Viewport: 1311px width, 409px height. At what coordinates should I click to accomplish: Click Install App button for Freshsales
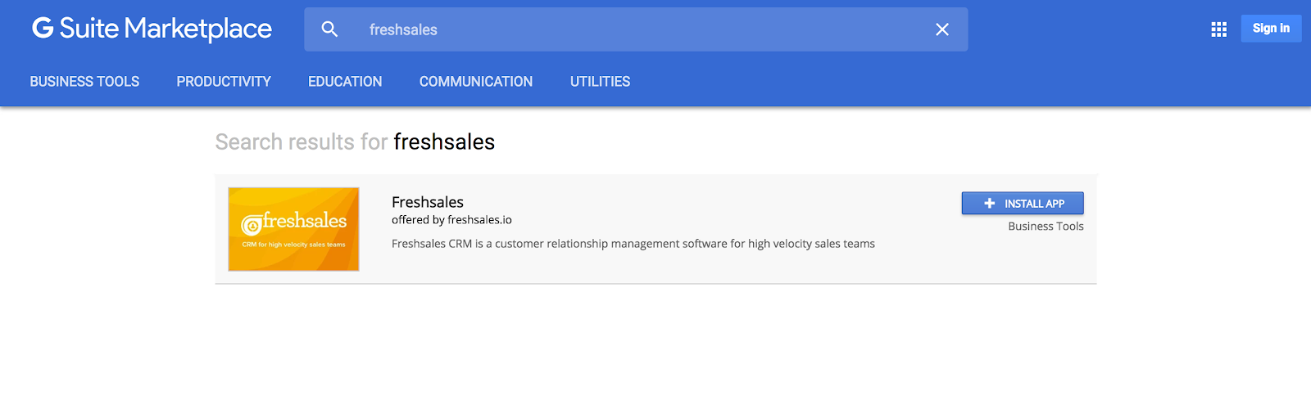pos(1023,203)
